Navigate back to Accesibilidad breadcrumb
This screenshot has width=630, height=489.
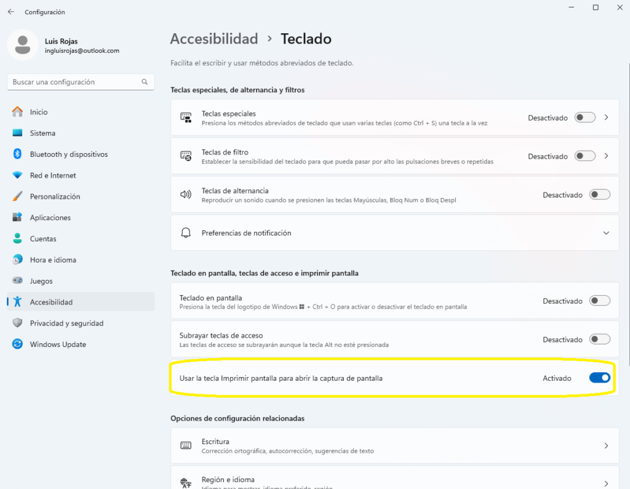tap(214, 39)
